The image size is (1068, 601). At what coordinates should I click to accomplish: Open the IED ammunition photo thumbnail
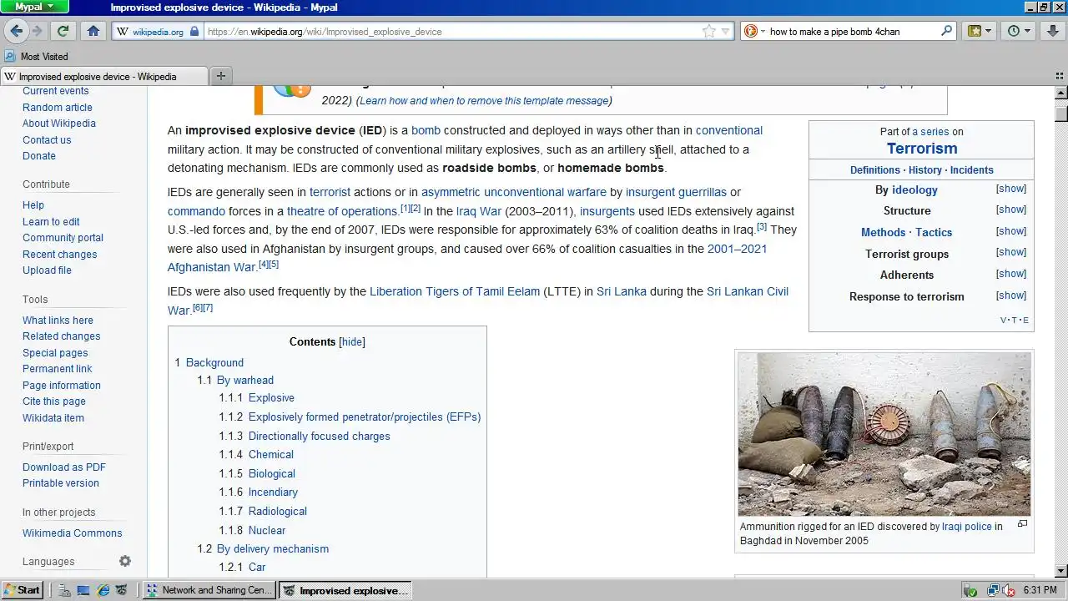[884, 434]
